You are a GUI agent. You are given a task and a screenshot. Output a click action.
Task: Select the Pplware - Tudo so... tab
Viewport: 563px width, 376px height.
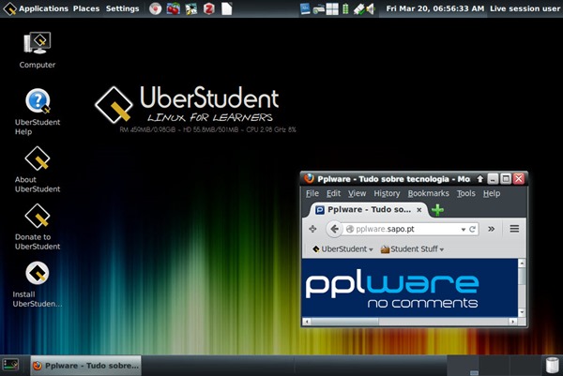coord(369,209)
